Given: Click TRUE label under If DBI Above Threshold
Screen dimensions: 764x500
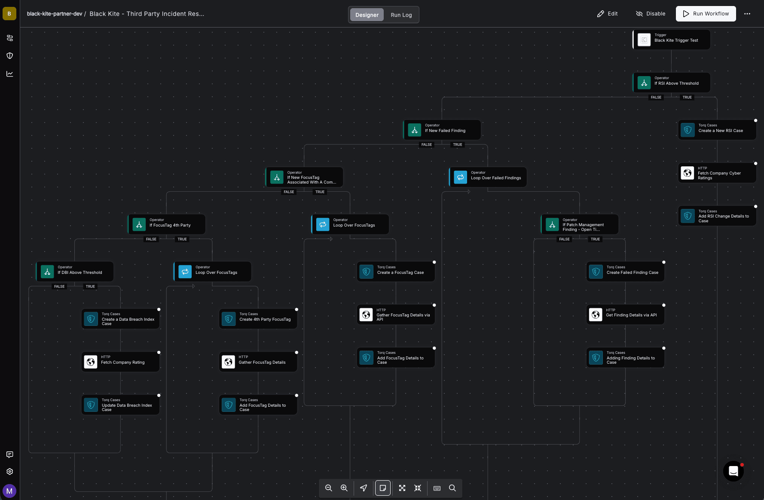Looking at the screenshot, I should (x=90, y=286).
